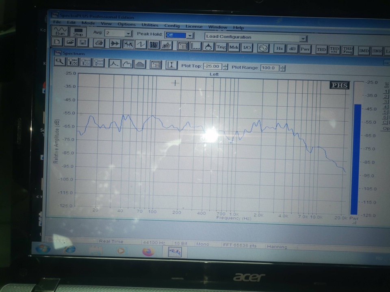Viewport: 390px width, 292px height.
Task: Select overlay Set 5 button
Action: [385, 112]
